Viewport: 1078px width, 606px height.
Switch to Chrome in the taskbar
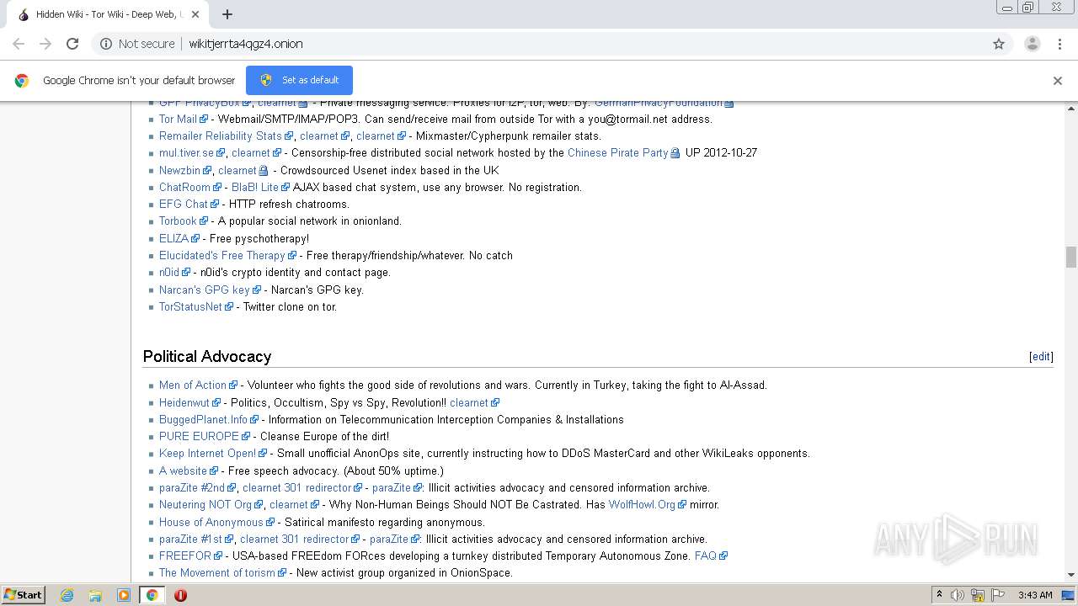pyautogui.click(x=152, y=595)
